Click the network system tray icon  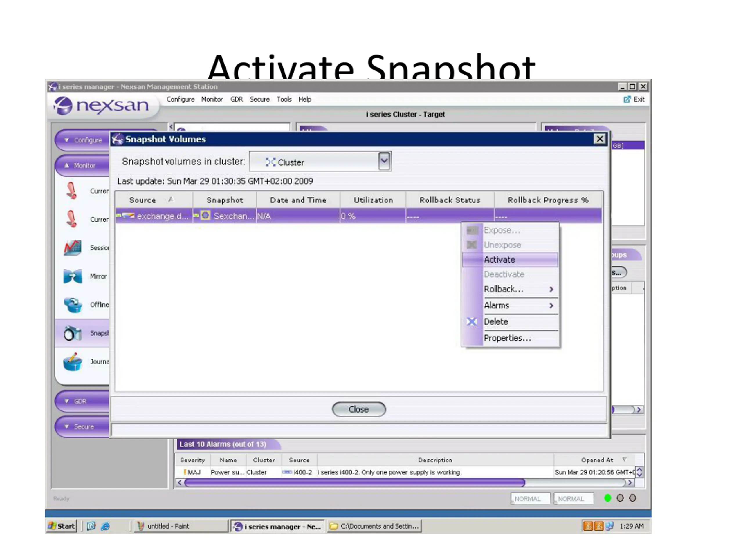point(609,526)
